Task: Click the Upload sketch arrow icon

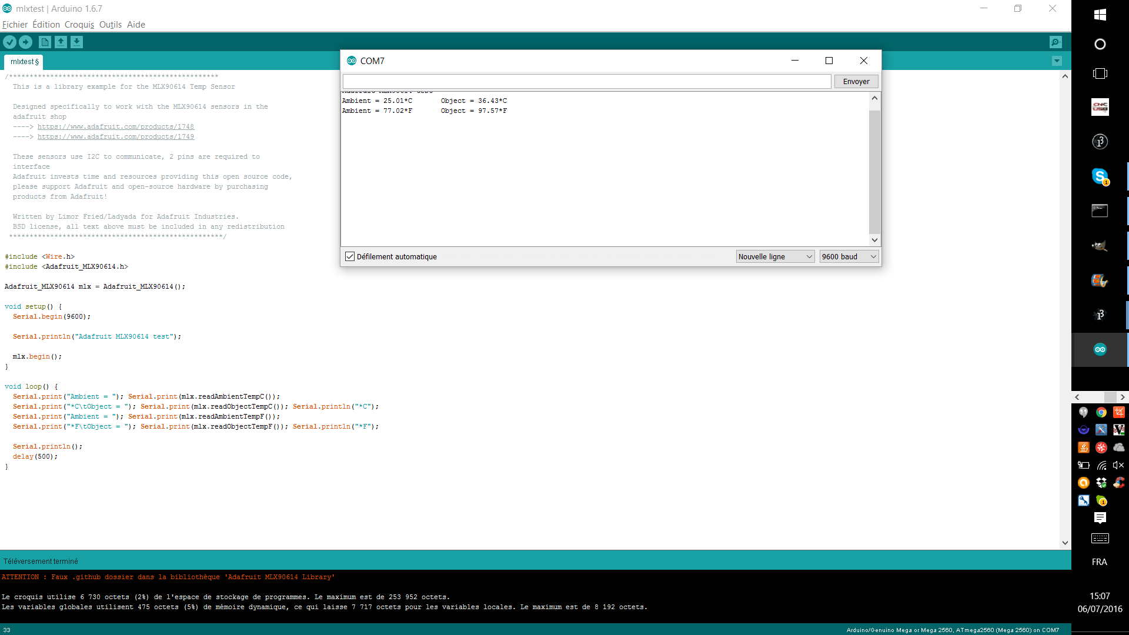Action: pos(25,42)
